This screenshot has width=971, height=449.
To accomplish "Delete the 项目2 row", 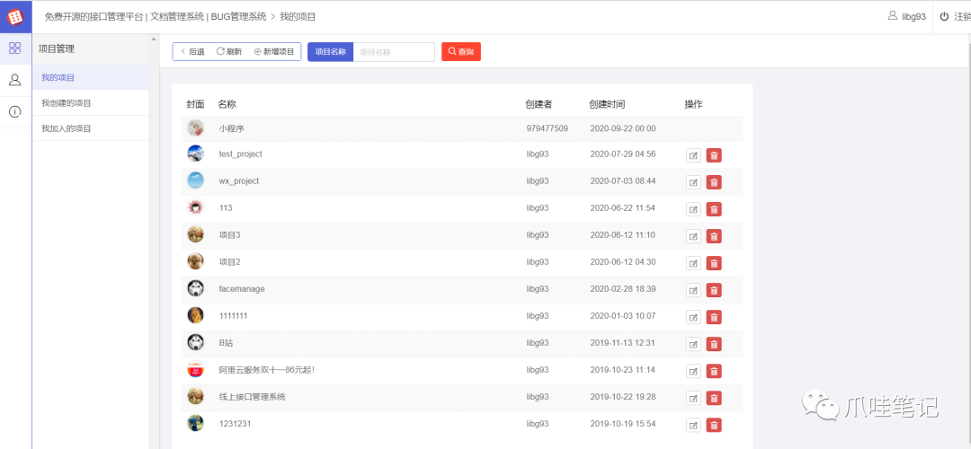I will pyautogui.click(x=714, y=263).
